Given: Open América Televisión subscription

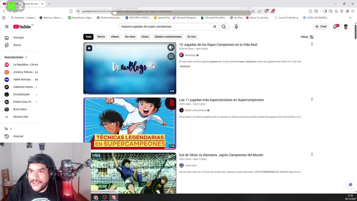Looking at the screenshot, I should (x=21, y=72).
